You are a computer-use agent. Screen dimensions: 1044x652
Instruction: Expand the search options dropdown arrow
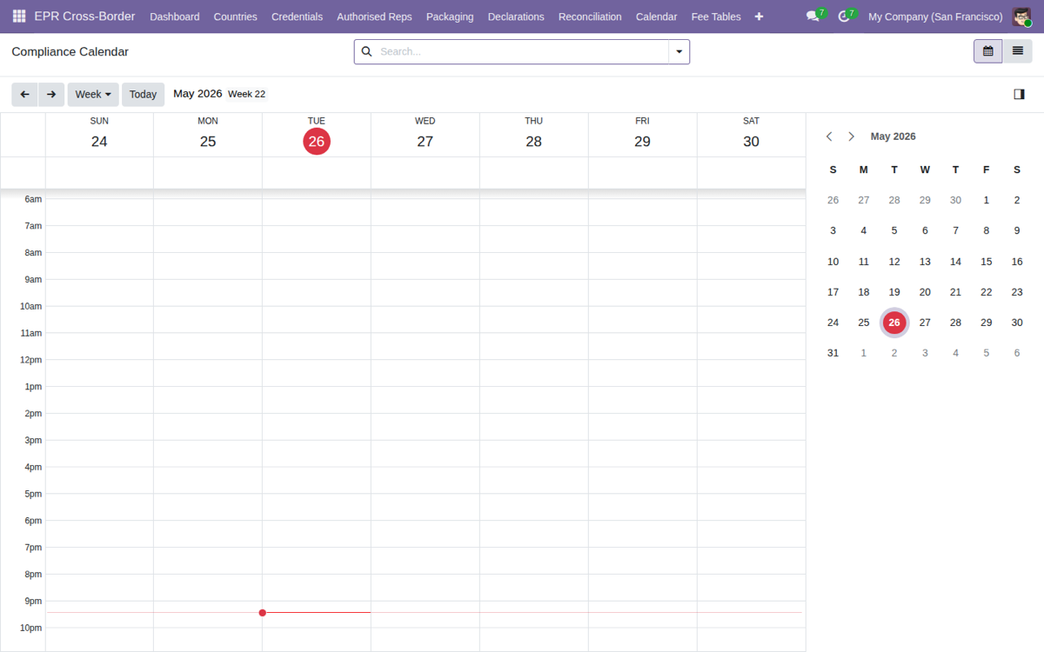(679, 51)
